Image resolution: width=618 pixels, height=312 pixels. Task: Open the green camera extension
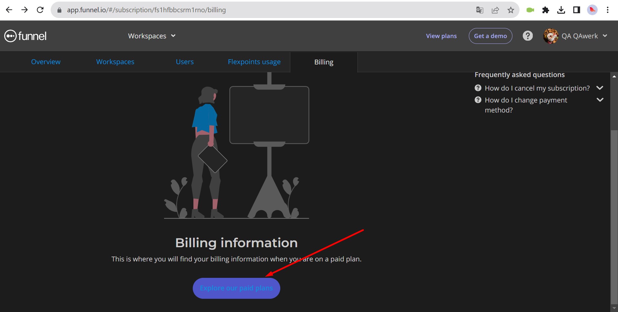coord(530,10)
